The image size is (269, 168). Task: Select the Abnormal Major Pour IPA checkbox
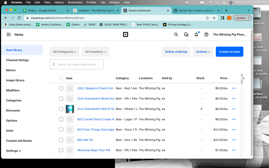point(61,150)
